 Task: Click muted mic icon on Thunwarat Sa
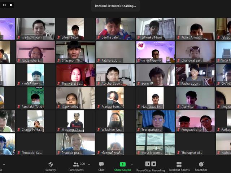59,84
